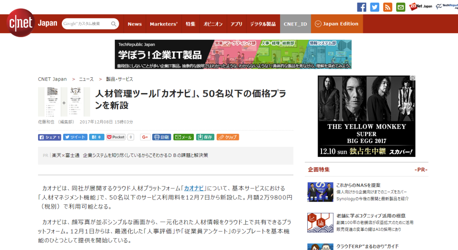The height and width of the screenshot is (250, 458).
Task: Visit TechRepublic Japan logo link
Action: tap(447, 6)
